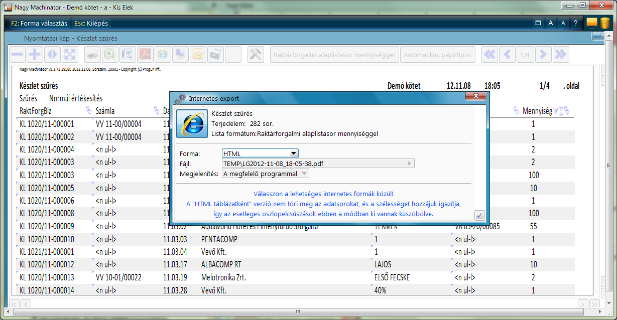Go to last page with double-right arrow

click(560, 55)
